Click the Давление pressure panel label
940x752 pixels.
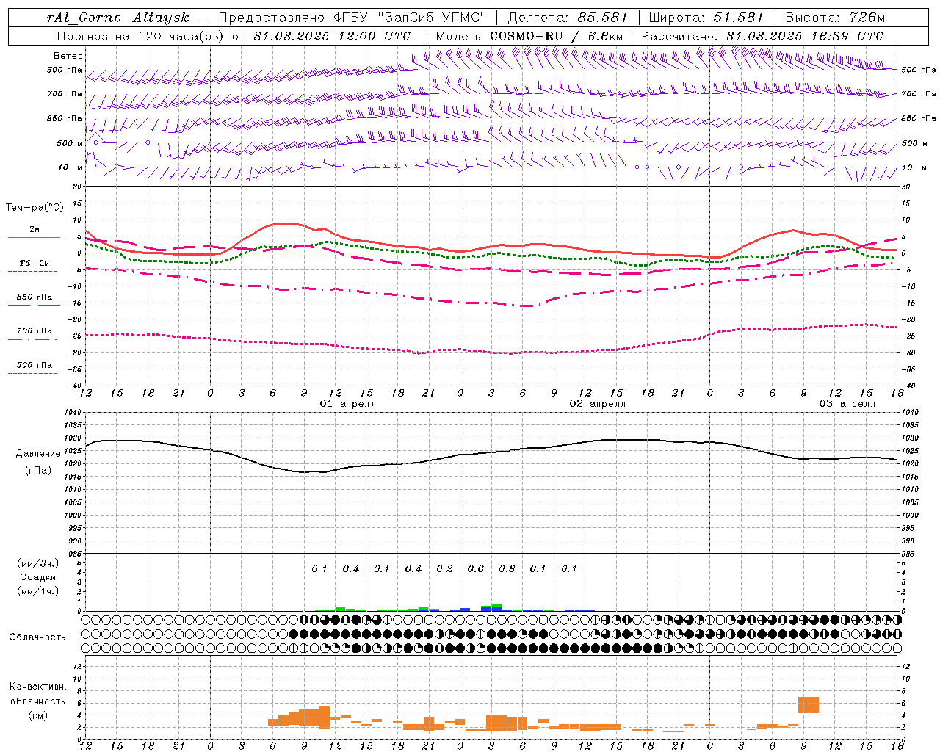pyautogui.click(x=38, y=454)
